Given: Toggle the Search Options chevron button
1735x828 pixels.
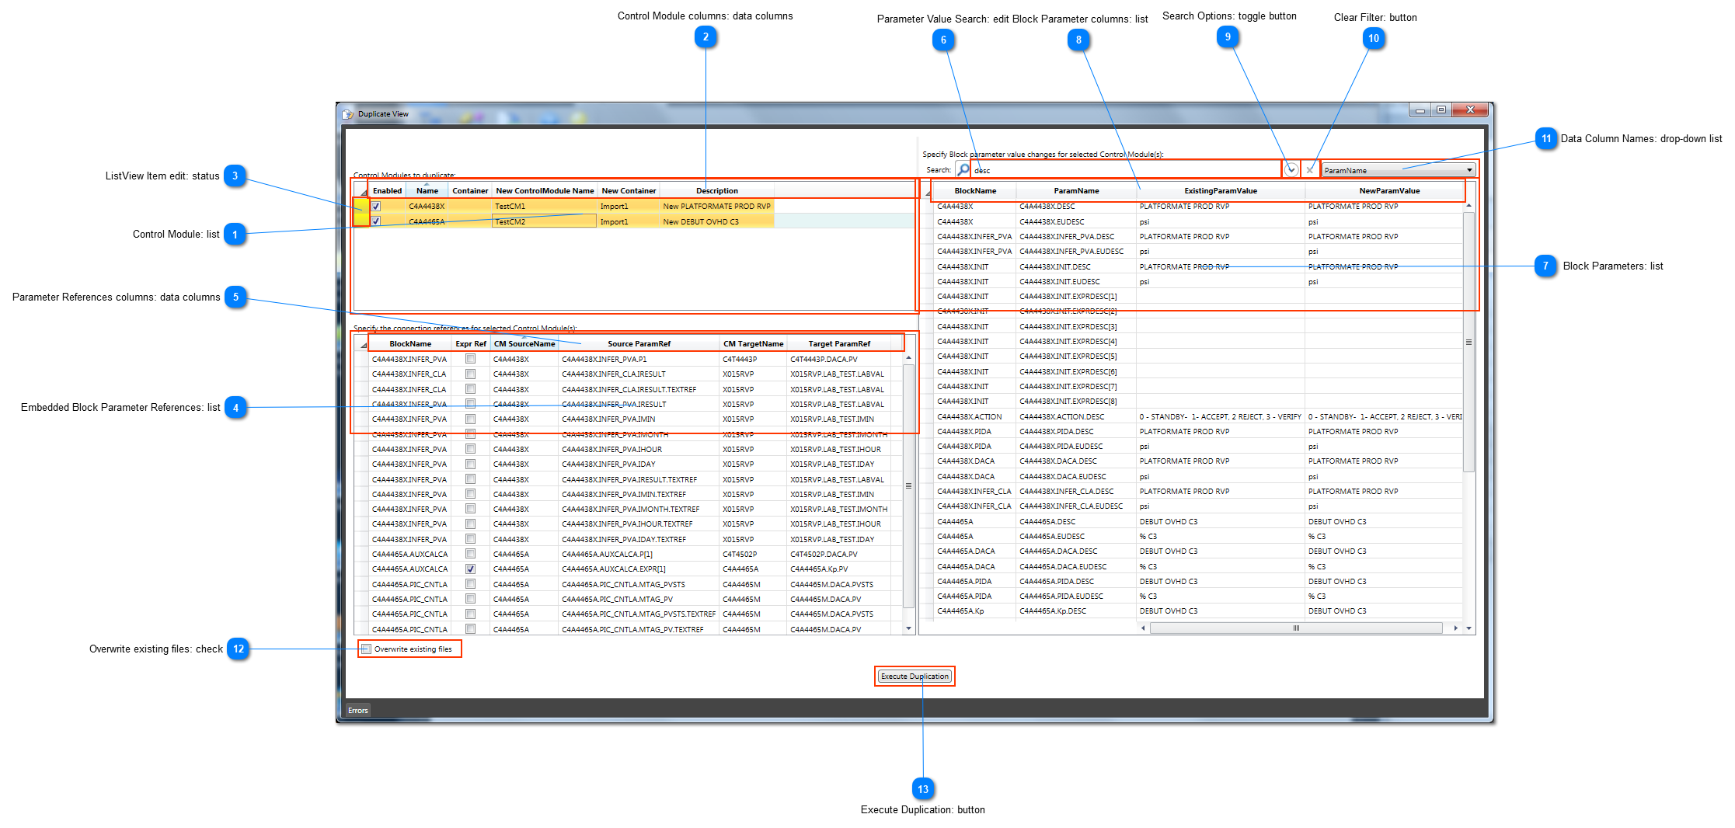Looking at the screenshot, I should tap(1291, 169).
